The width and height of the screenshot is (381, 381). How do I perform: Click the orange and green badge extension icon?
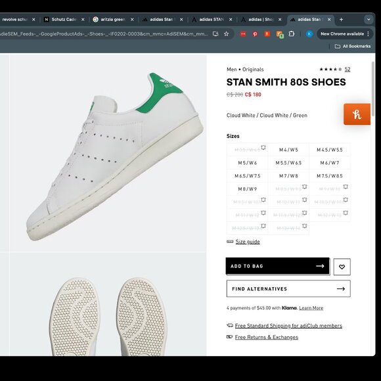[x=280, y=35]
